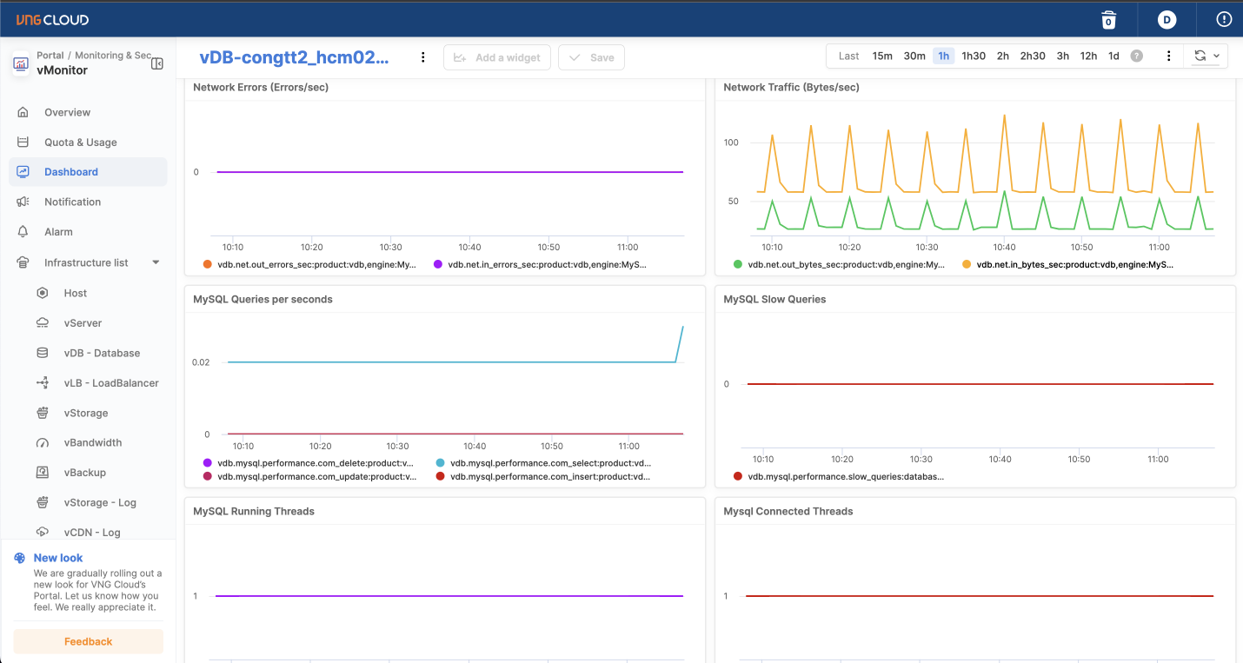
Task: Open the auto-refresh dropdown
Action: [x=1206, y=56]
